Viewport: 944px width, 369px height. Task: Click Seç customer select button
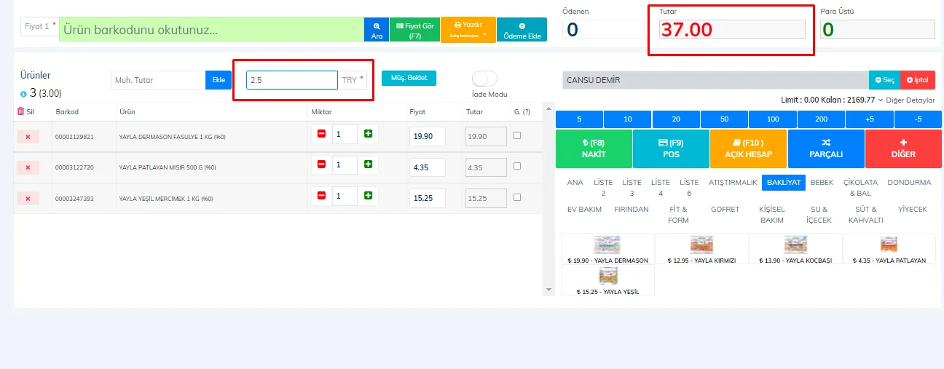pos(884,80)
